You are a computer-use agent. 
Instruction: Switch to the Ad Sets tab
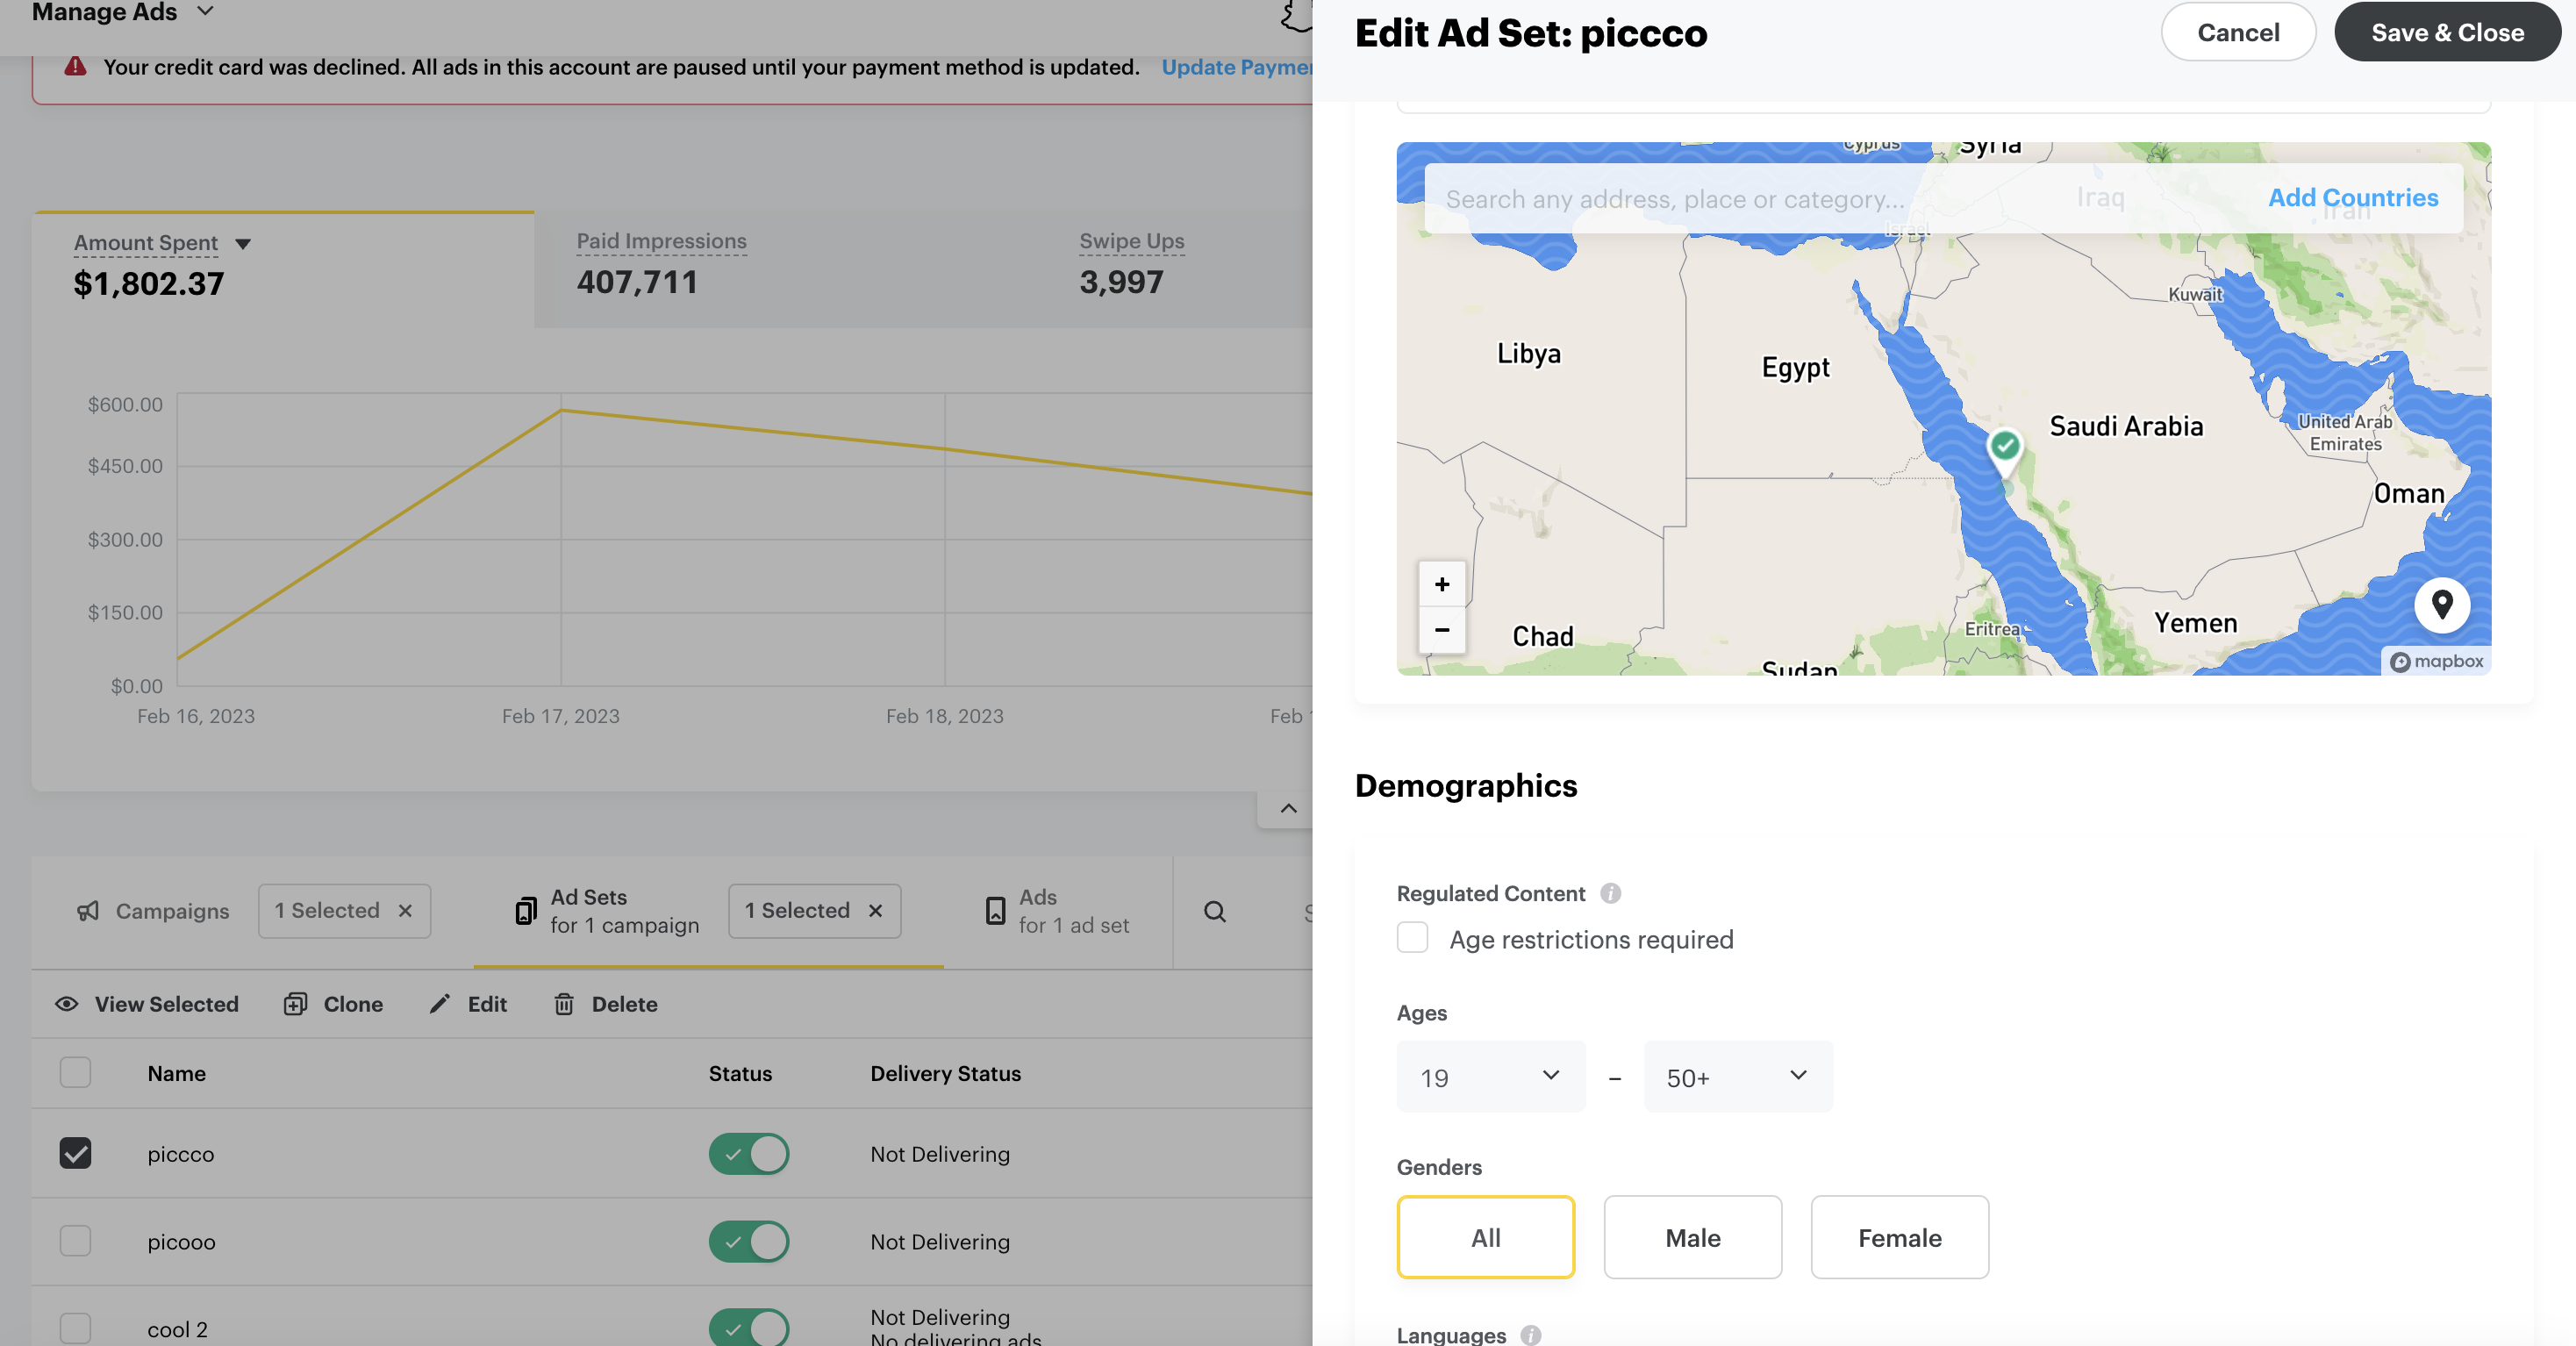click(607, 911)
